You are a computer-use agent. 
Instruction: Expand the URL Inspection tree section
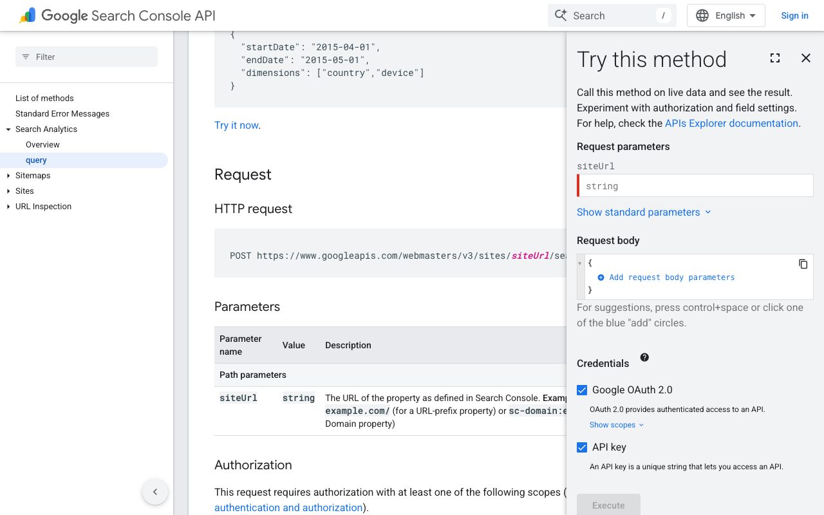click(8, 207)
